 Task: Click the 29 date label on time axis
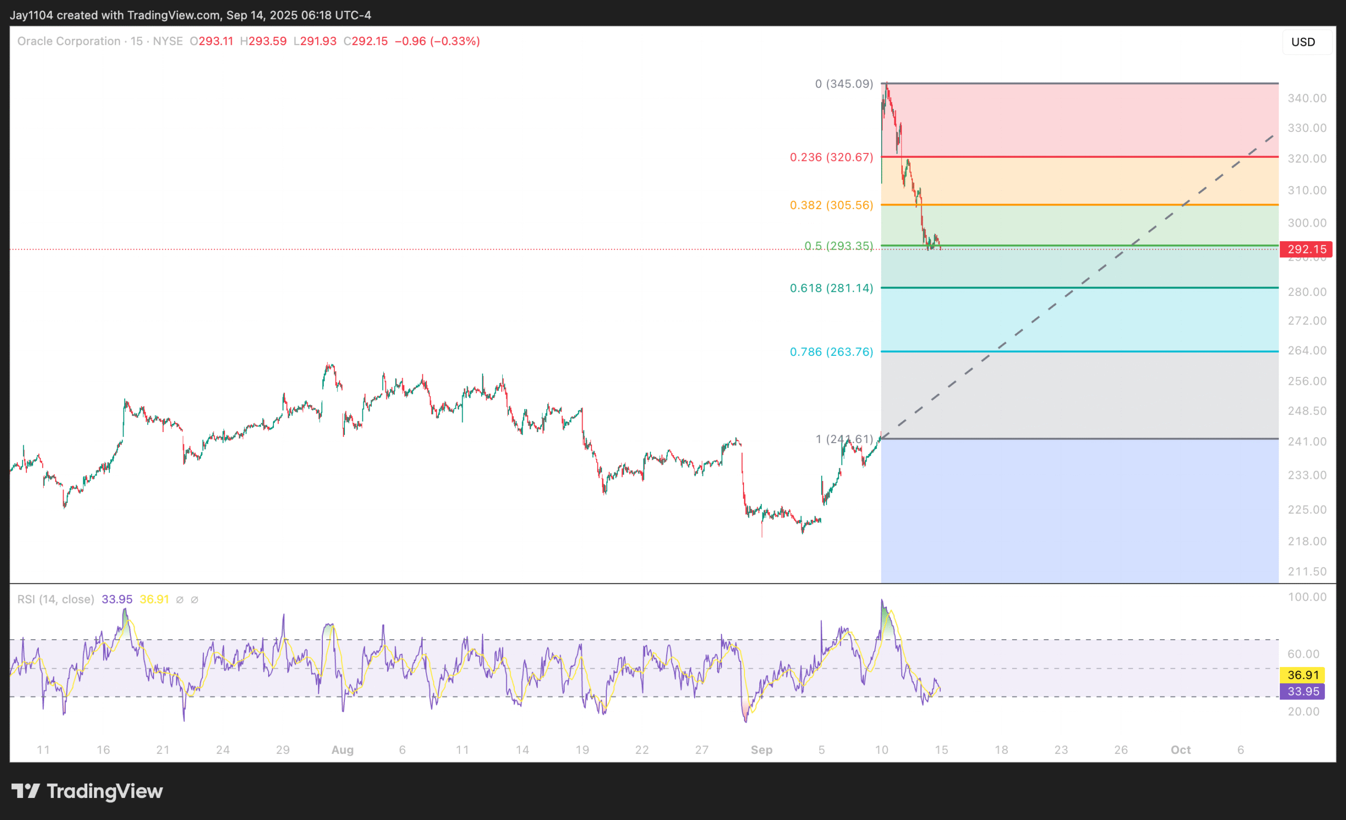point(282,750)
